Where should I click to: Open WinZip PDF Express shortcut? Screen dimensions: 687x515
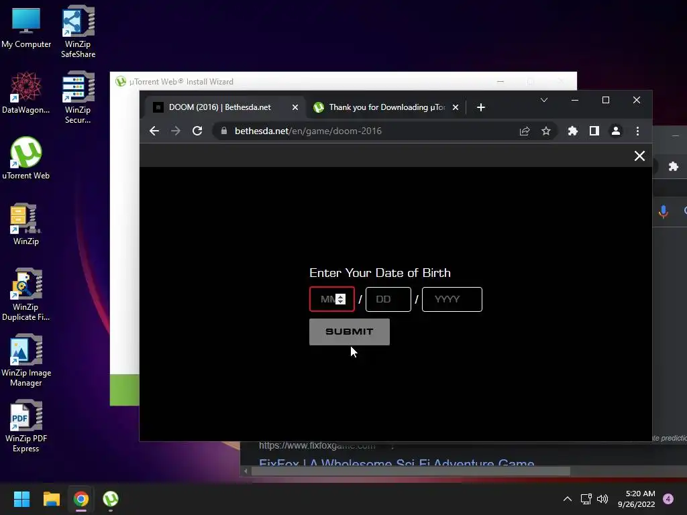pos(26,426)
